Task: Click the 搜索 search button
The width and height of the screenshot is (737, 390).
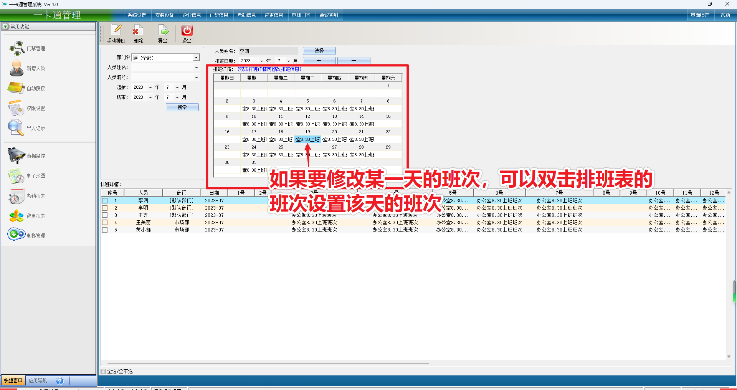Action: [182, 107]
